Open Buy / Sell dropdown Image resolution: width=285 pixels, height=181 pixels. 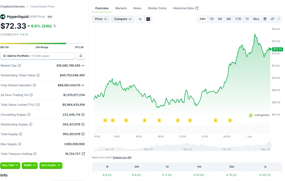10,165
